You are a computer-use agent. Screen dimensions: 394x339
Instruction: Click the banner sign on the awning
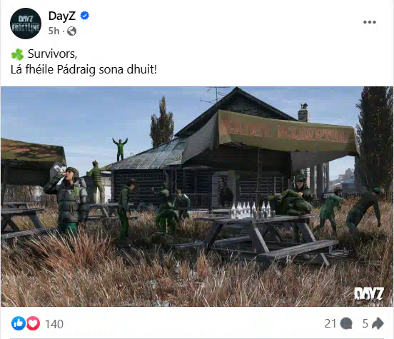coord(286,132)
